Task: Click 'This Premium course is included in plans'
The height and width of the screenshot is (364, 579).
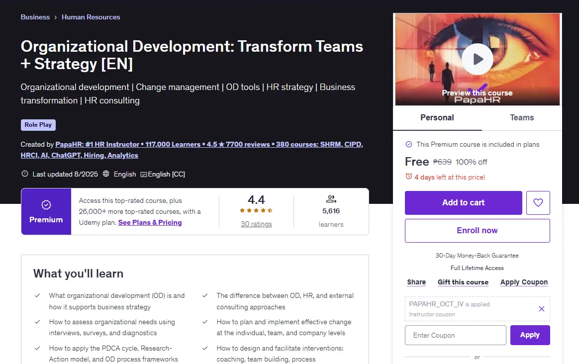Action: click(x=478, y=144)
